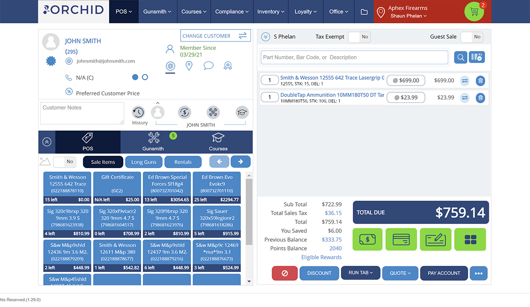Click the Customer Notes text area
Image resolution: width=530 pixels, height=307 pixels.
click(82, 113)
